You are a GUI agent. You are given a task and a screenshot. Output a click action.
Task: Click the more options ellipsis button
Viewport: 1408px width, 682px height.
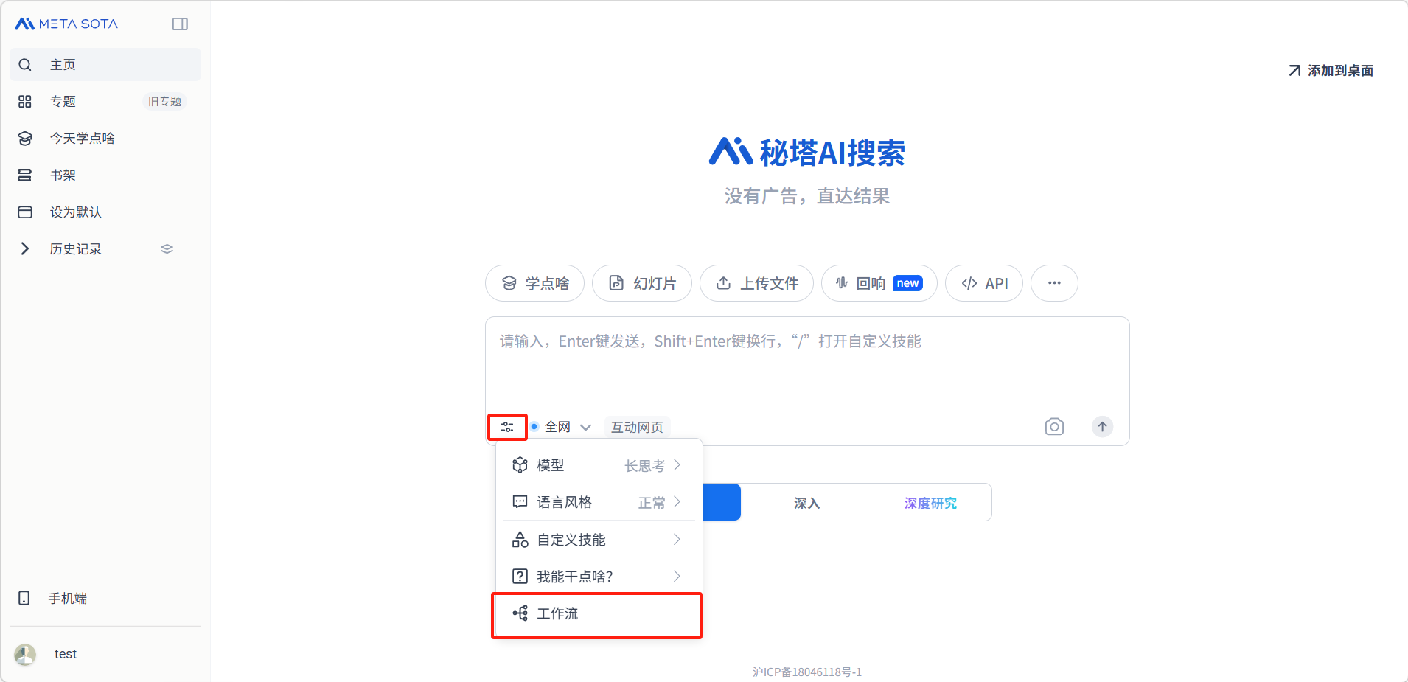1054,283
